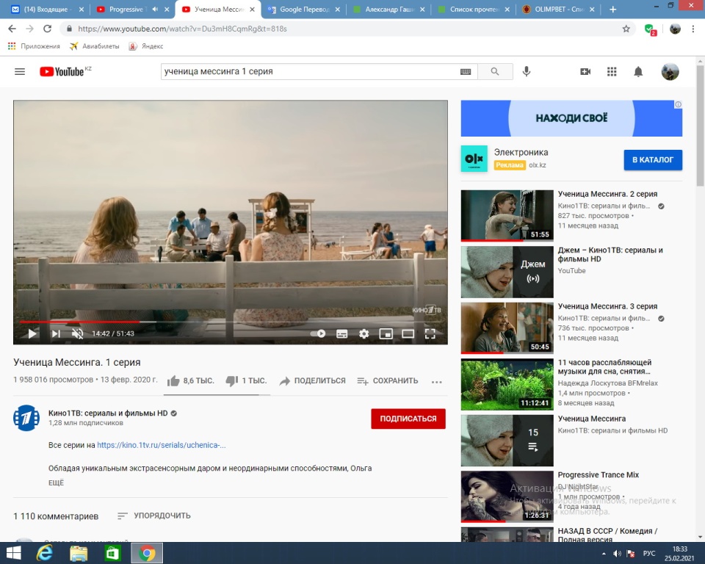Switch to the Список прочтения tab
The height and width of the screenshot is (564, 705).
(474, 9)
